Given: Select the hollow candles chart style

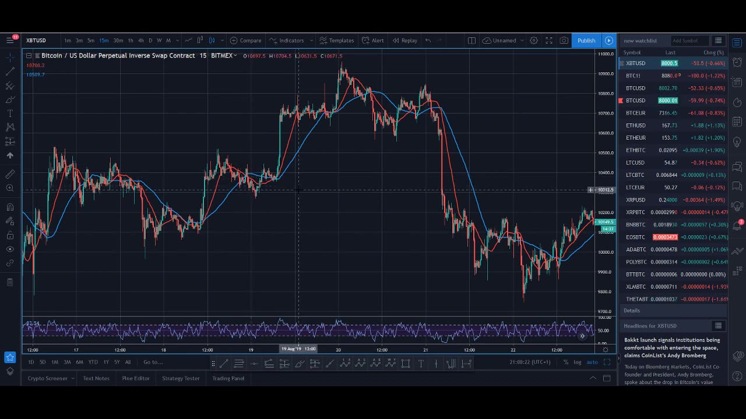Looking at the screenshot, I should 200,40.
